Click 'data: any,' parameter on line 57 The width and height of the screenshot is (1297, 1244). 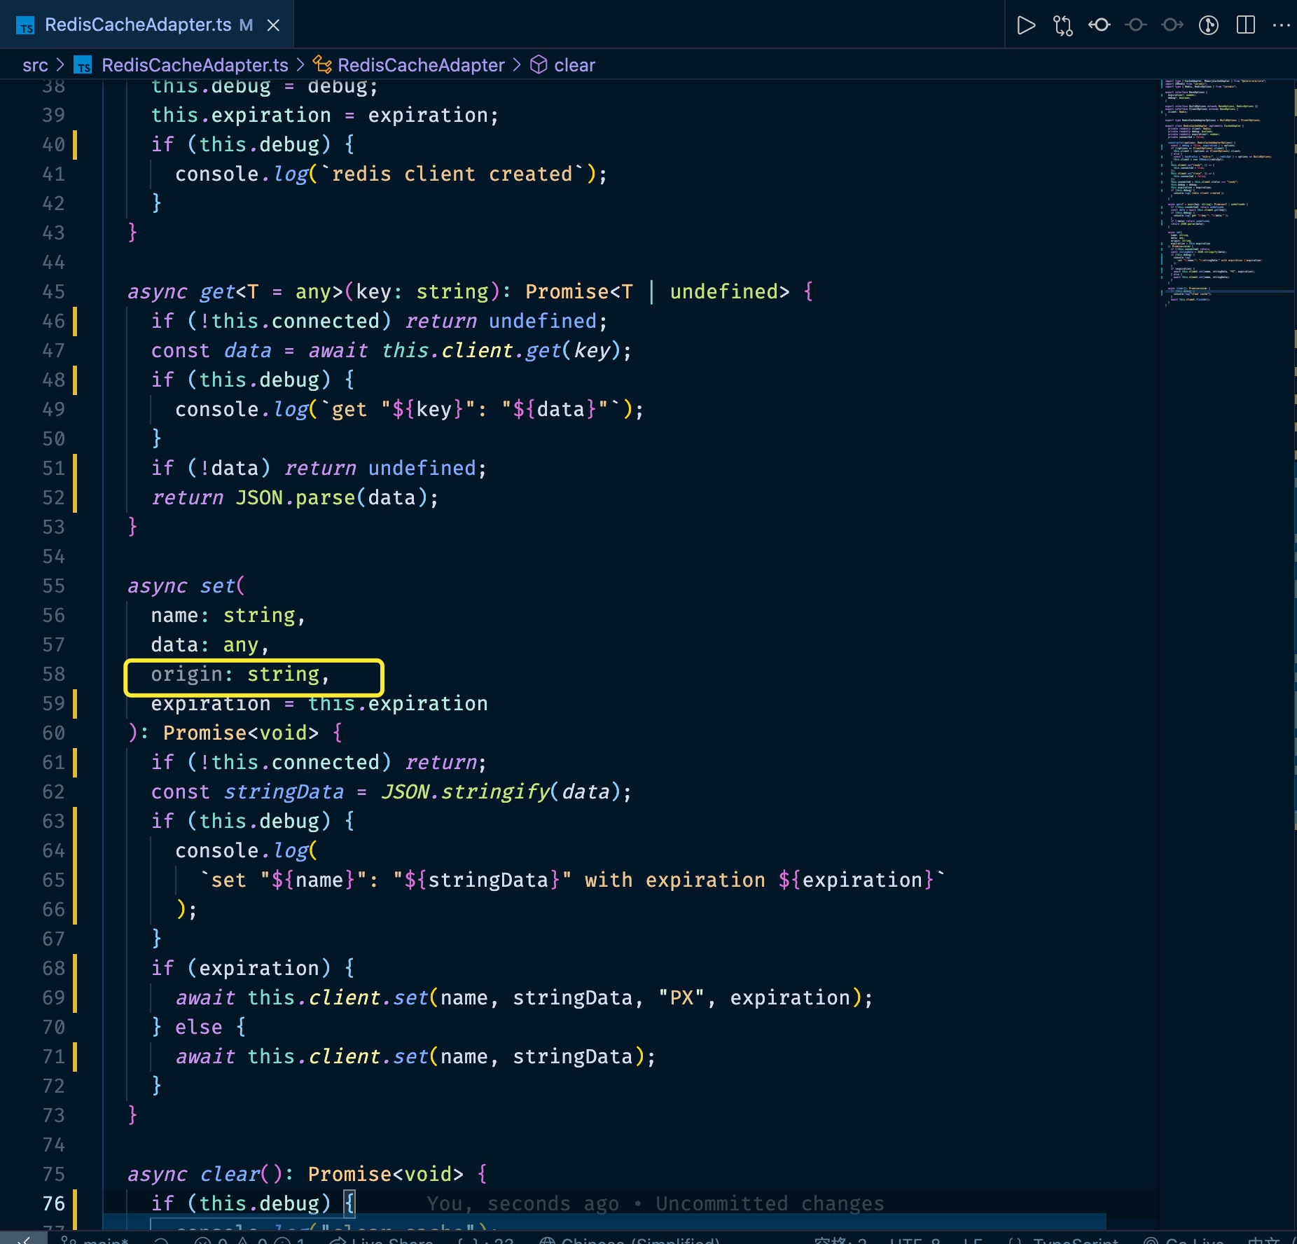210,644
